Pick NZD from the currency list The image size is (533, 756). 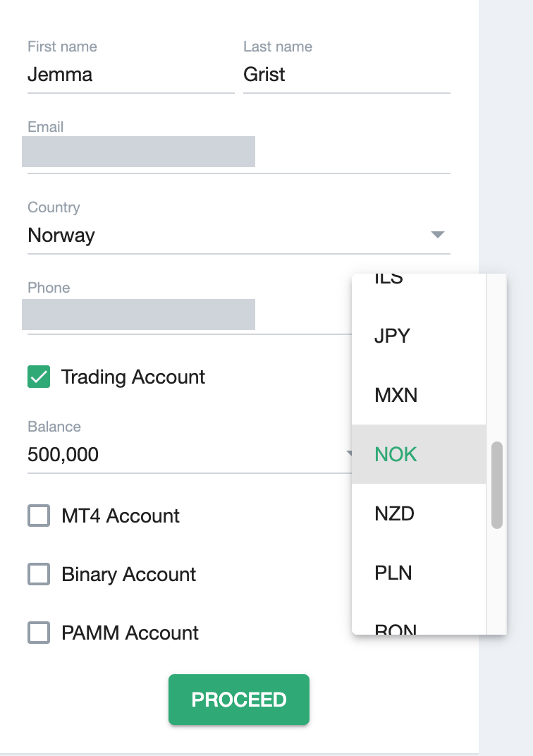(394, 513)
